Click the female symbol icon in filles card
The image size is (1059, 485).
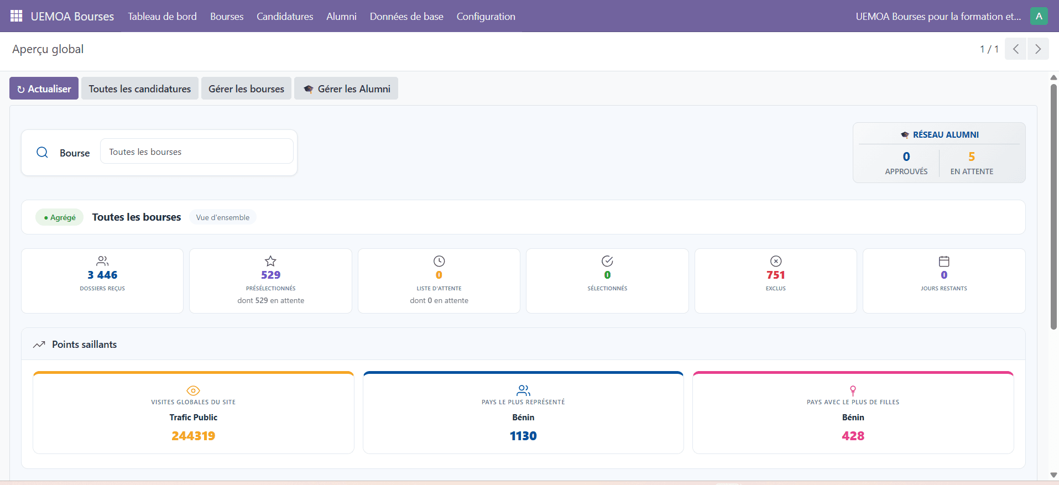coord(853,390)
